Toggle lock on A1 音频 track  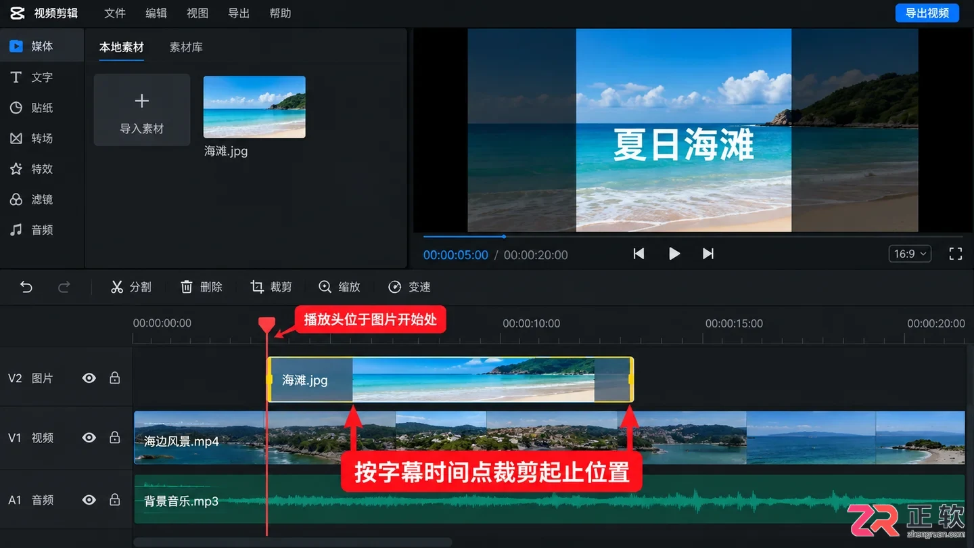[x=115, y=500]
